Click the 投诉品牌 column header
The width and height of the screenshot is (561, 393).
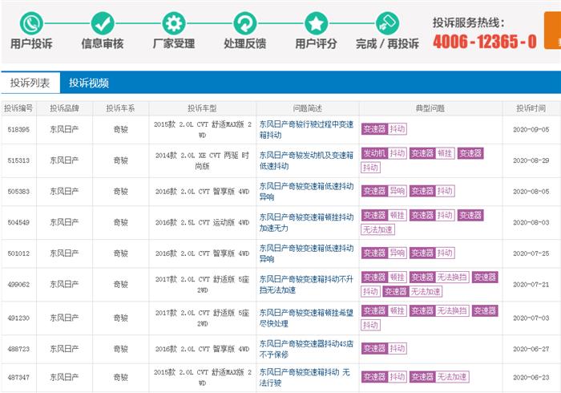tap(64, 108)
